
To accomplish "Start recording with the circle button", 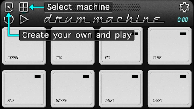I will (9, 19).
